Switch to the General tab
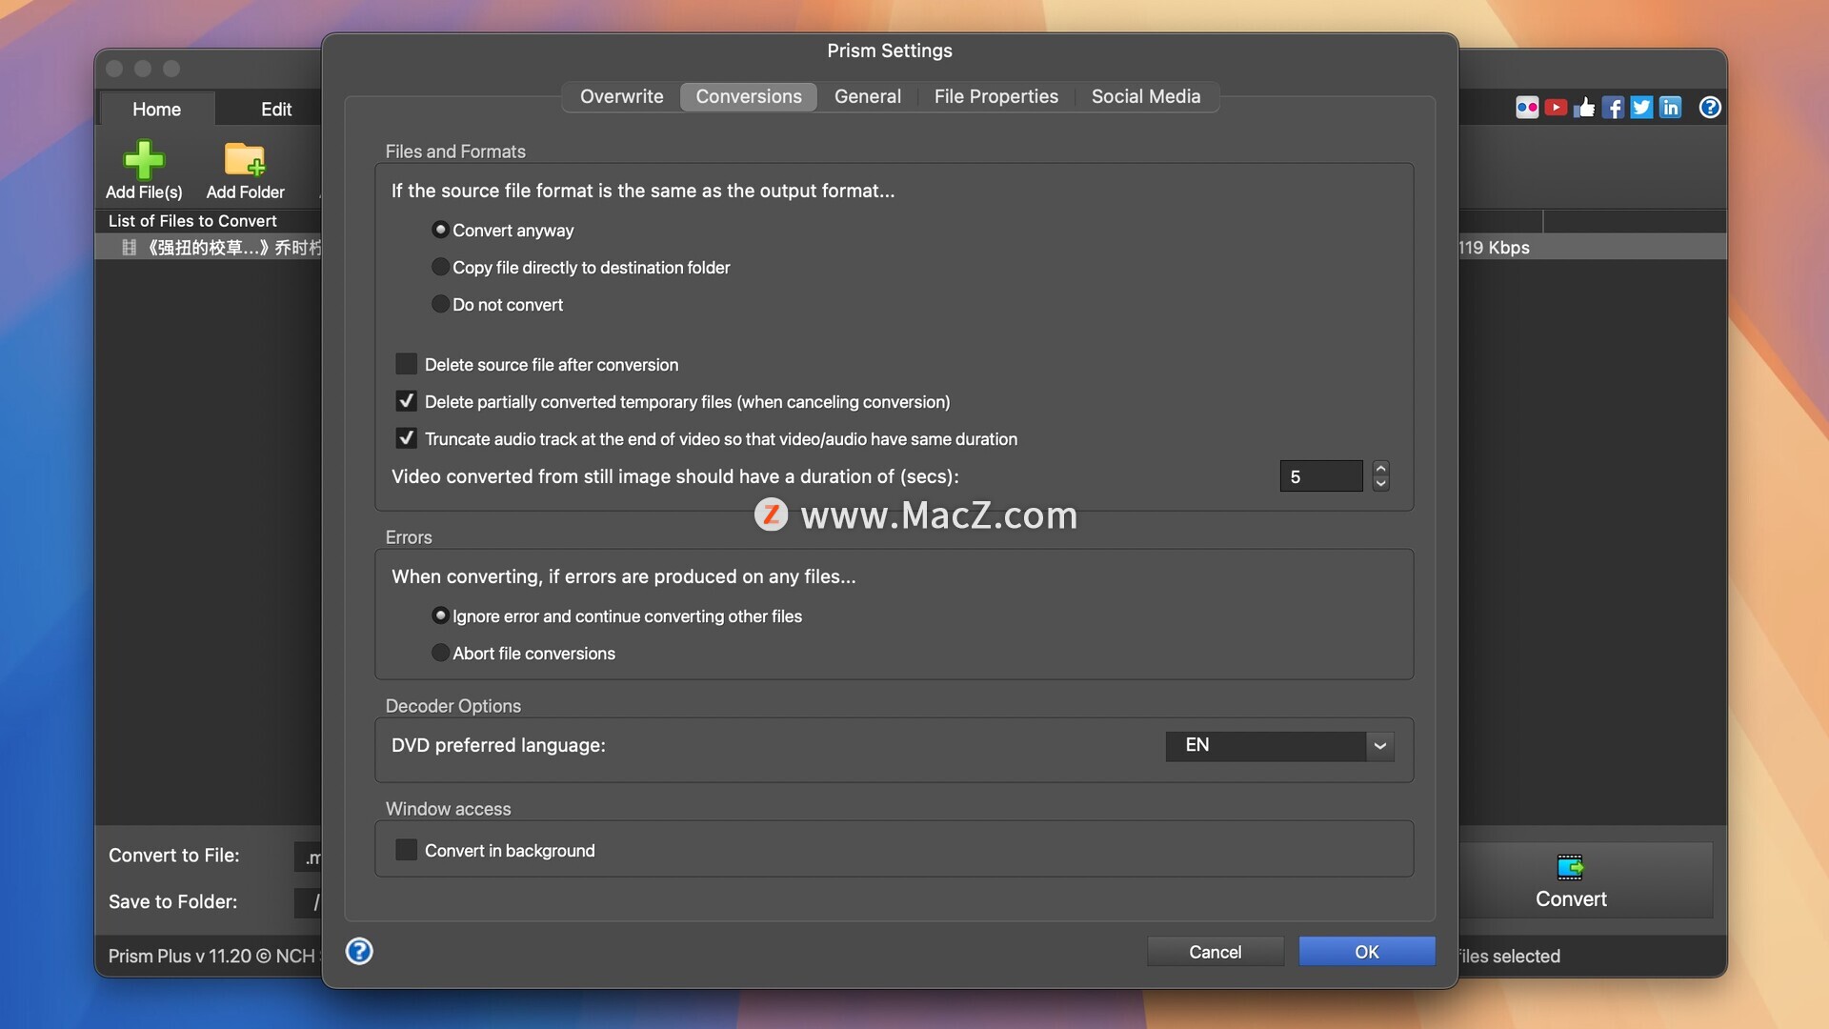1829x1029 pixels. (x=867, y=96)
